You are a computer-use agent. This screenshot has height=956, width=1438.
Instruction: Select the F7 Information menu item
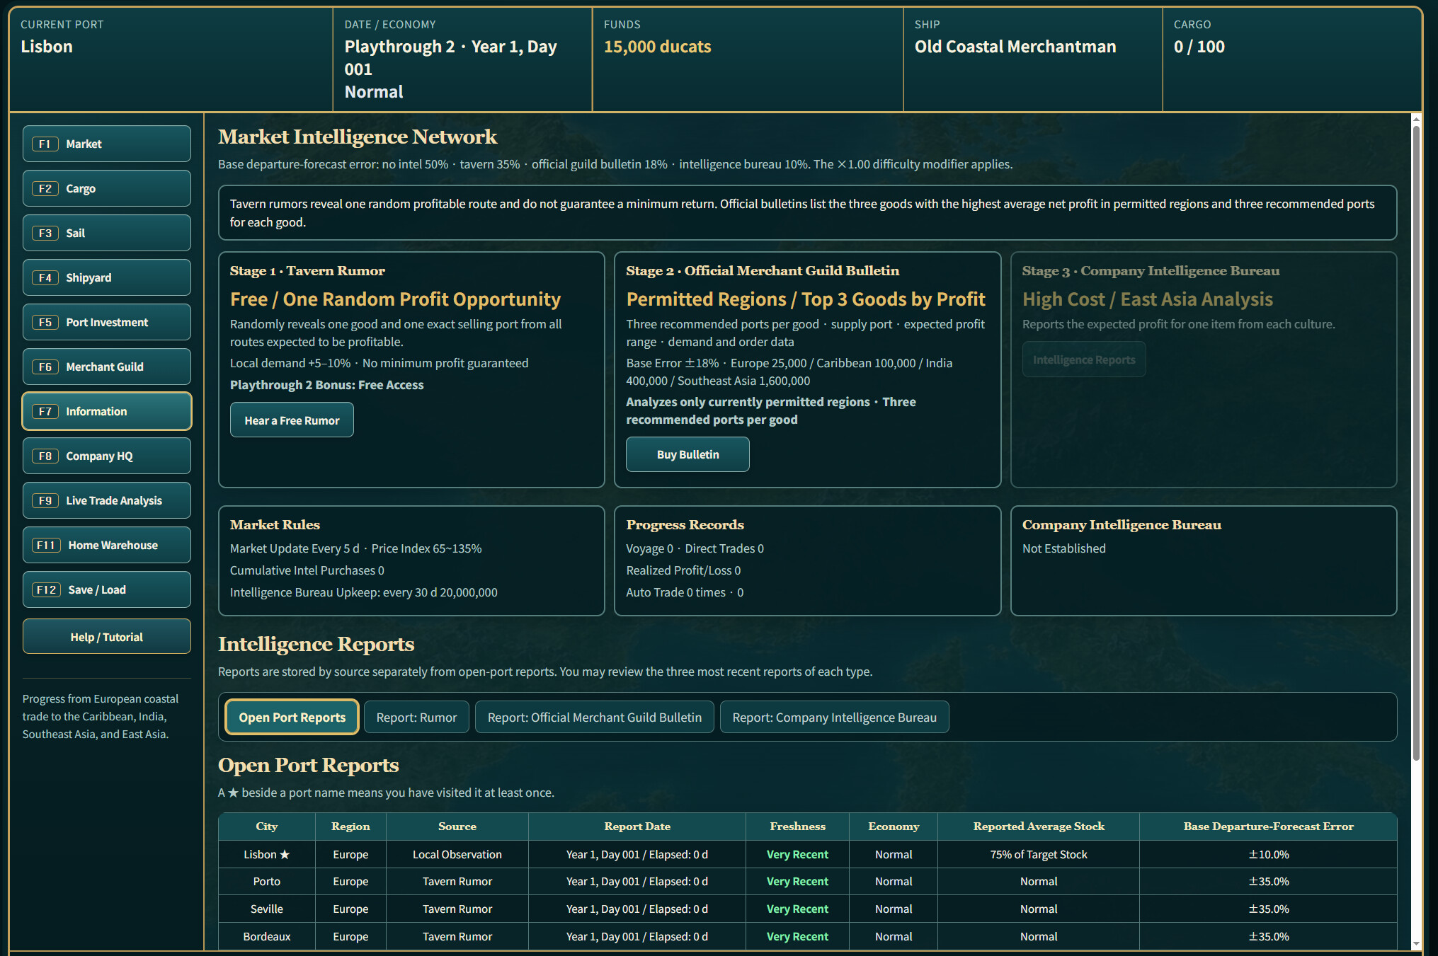pyautogui.click(x=107, y=411)
